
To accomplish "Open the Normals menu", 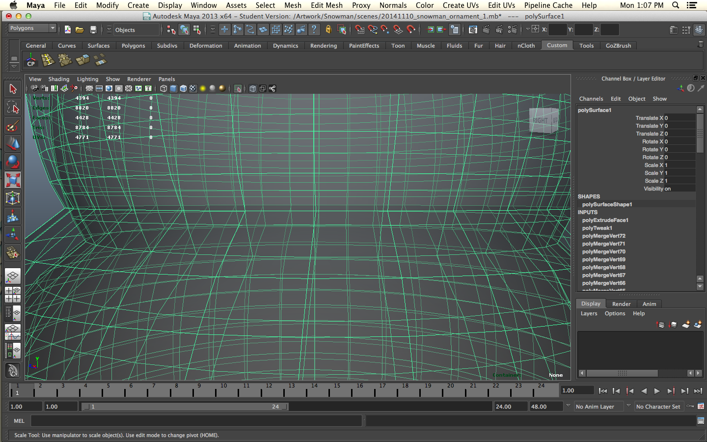I will click(393, 5).
